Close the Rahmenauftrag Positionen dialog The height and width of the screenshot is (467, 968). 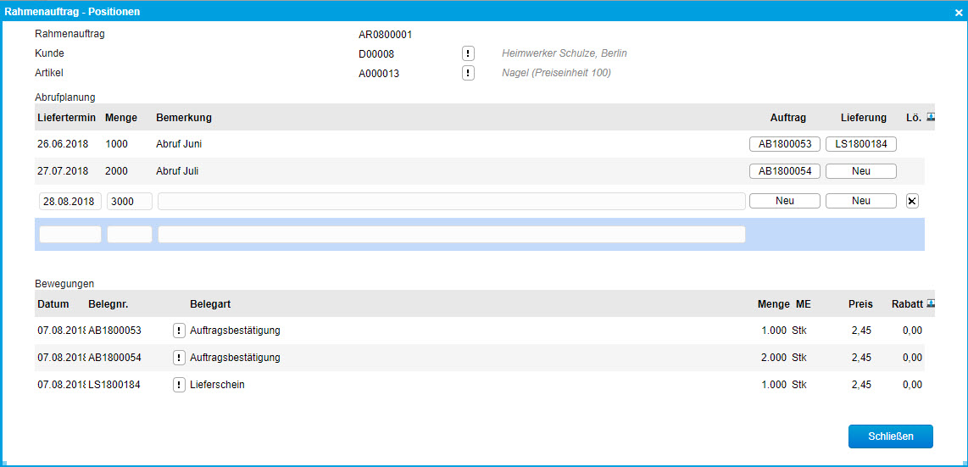(x=958, y=12)
